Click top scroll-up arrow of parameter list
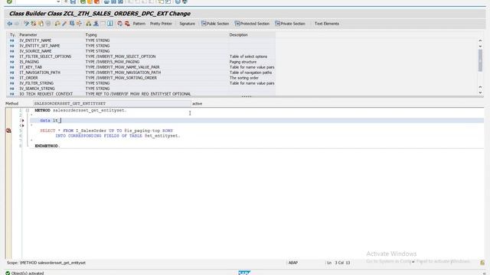Screen dimensions: 490x275 point(480,40)
